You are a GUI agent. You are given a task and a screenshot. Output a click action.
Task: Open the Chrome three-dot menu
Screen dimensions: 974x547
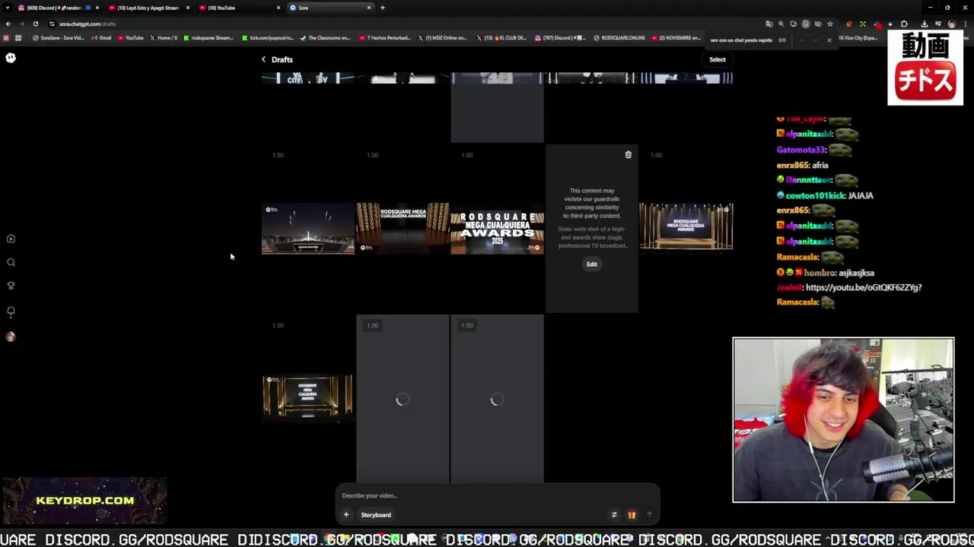click(964, 24)
